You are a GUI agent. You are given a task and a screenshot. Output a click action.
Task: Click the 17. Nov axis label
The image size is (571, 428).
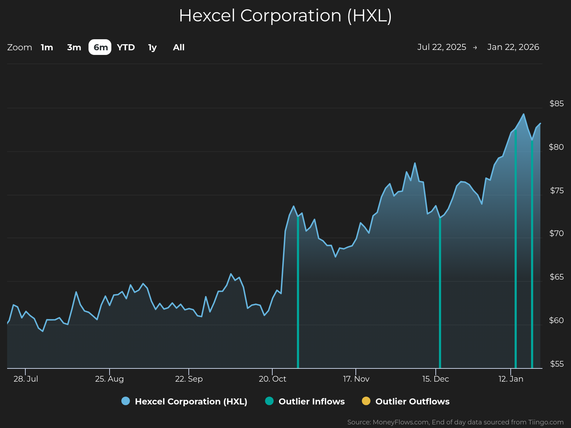[x=356, y=379]
